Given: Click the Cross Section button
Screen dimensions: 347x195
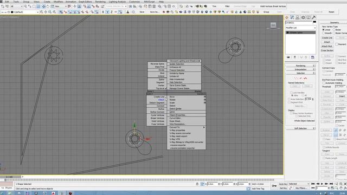Looking at the screenshot, I should pos(327,50).
